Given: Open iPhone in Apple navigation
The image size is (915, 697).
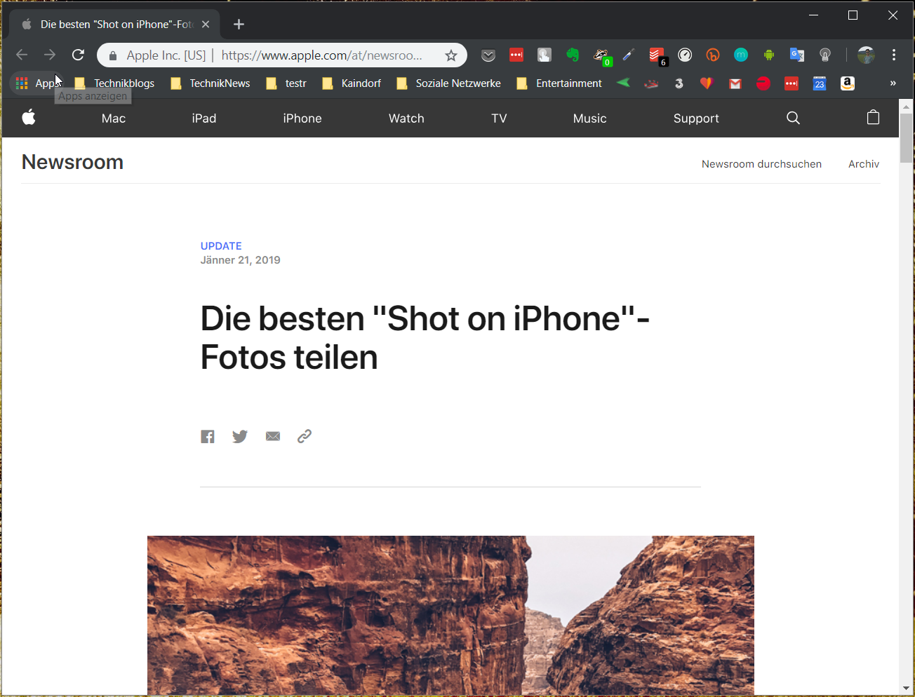Looking at the screenshot, I should click(302, 119).
